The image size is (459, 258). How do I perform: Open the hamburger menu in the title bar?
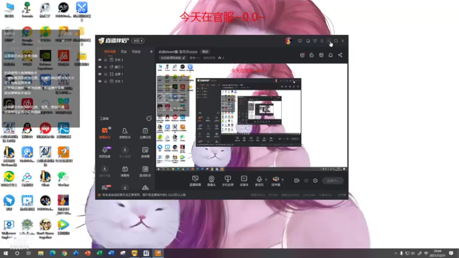pyautogui.click(x=322, y=41)
